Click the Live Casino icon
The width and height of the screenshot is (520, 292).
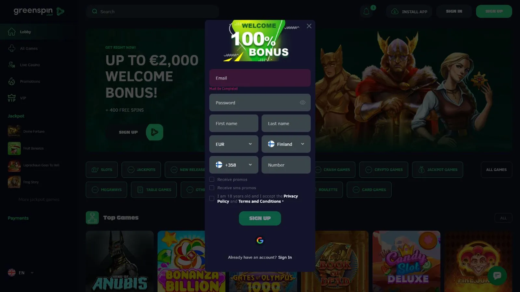coord(12,65)
